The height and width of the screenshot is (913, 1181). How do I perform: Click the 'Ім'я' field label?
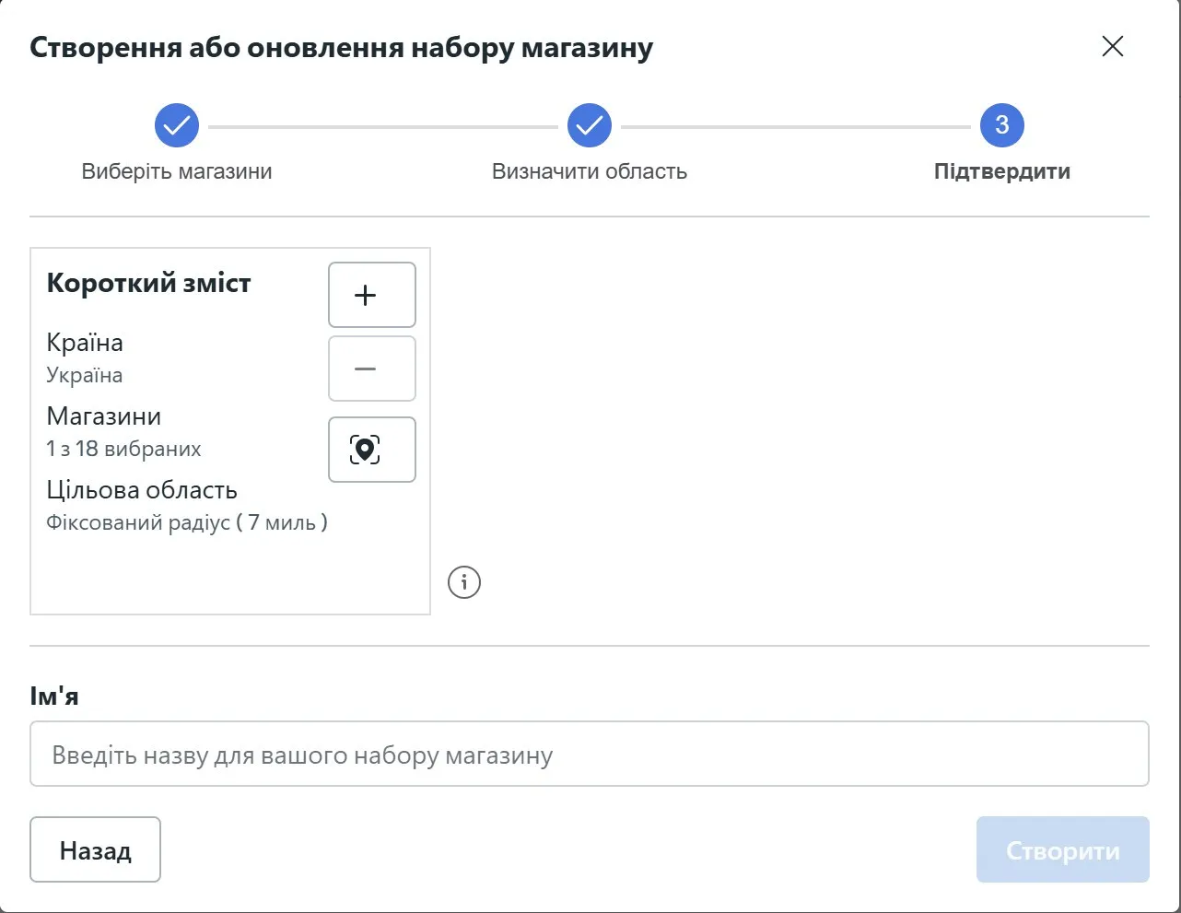click(x=54, y=696)
